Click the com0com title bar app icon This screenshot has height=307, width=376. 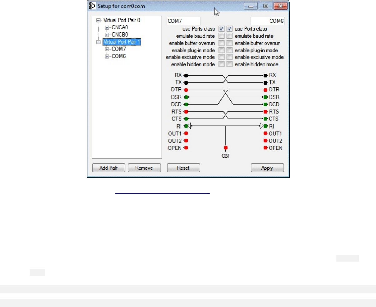pos(92,6)
